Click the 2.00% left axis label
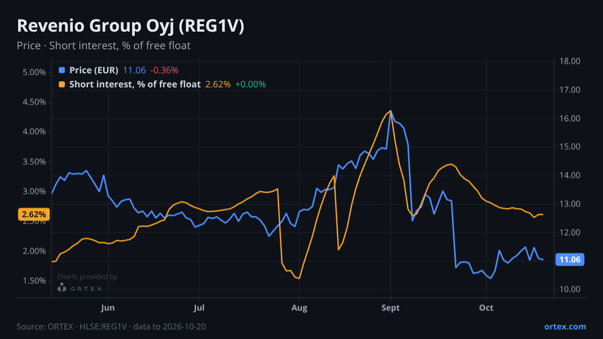This screenshot has height=339, width=603. point(35,251)
